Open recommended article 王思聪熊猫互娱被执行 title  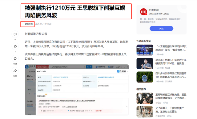coord(171,97)
